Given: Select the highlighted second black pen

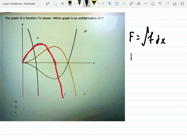Looking at the screenshot, I should pyautogui.click(x=86, y=3).
